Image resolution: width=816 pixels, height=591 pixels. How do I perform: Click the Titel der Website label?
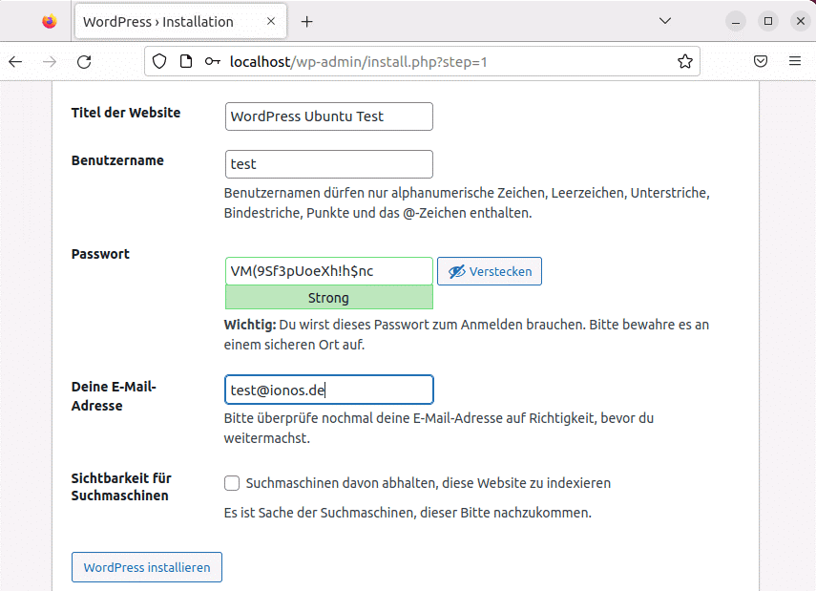126,113
